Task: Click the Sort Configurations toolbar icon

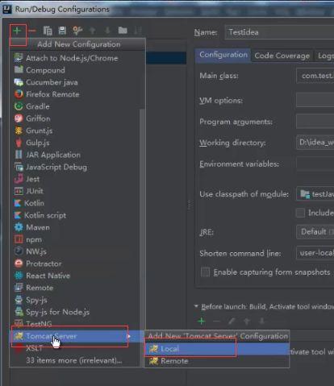Action: tap(138, 31)
